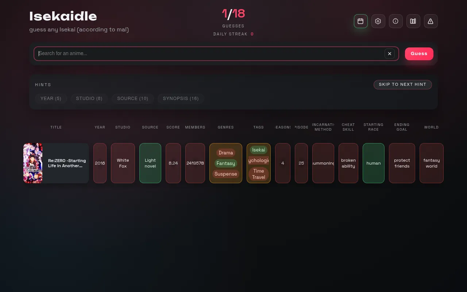Viewport: 467px width, 292px height.
Task: Click the Re:ZERO -Starting Life in Another title
Action: tap(67, 163)
